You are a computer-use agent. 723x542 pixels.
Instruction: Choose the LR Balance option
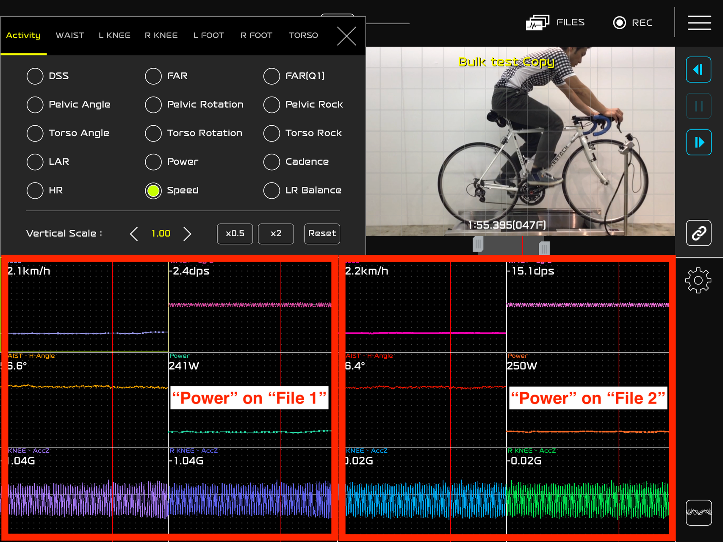(271, 191)
